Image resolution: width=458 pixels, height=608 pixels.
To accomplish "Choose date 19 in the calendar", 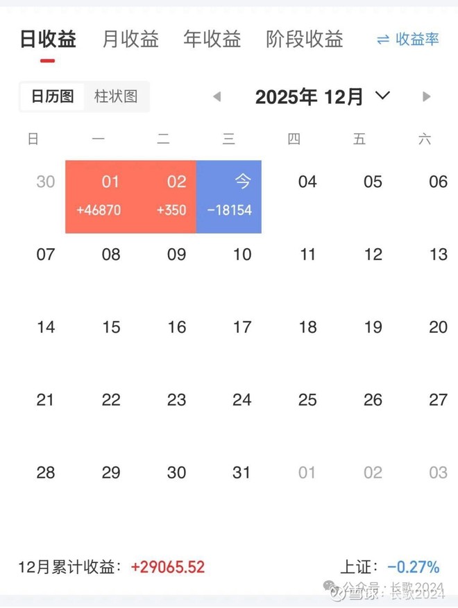I will click(x=373, y=327).
